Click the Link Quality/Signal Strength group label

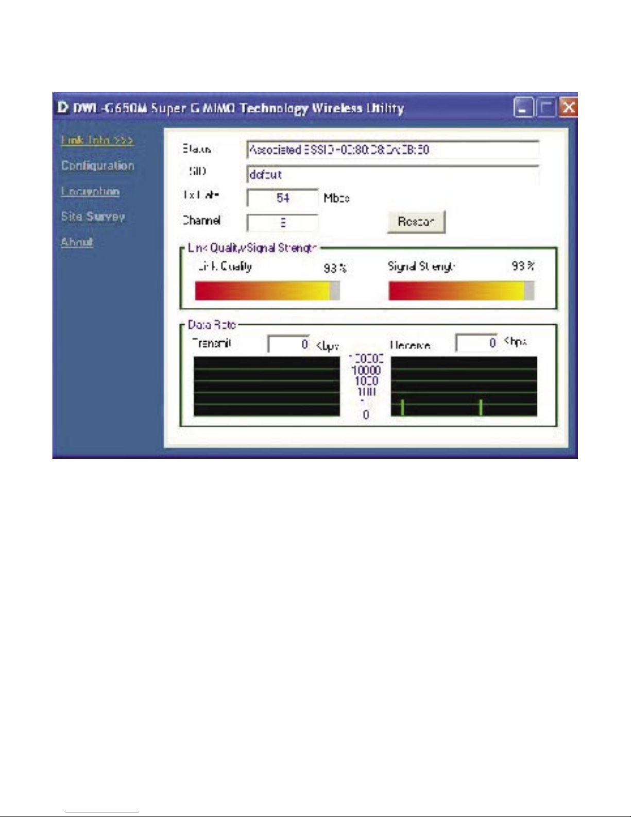pyautogui.click(x=252, y=248)
